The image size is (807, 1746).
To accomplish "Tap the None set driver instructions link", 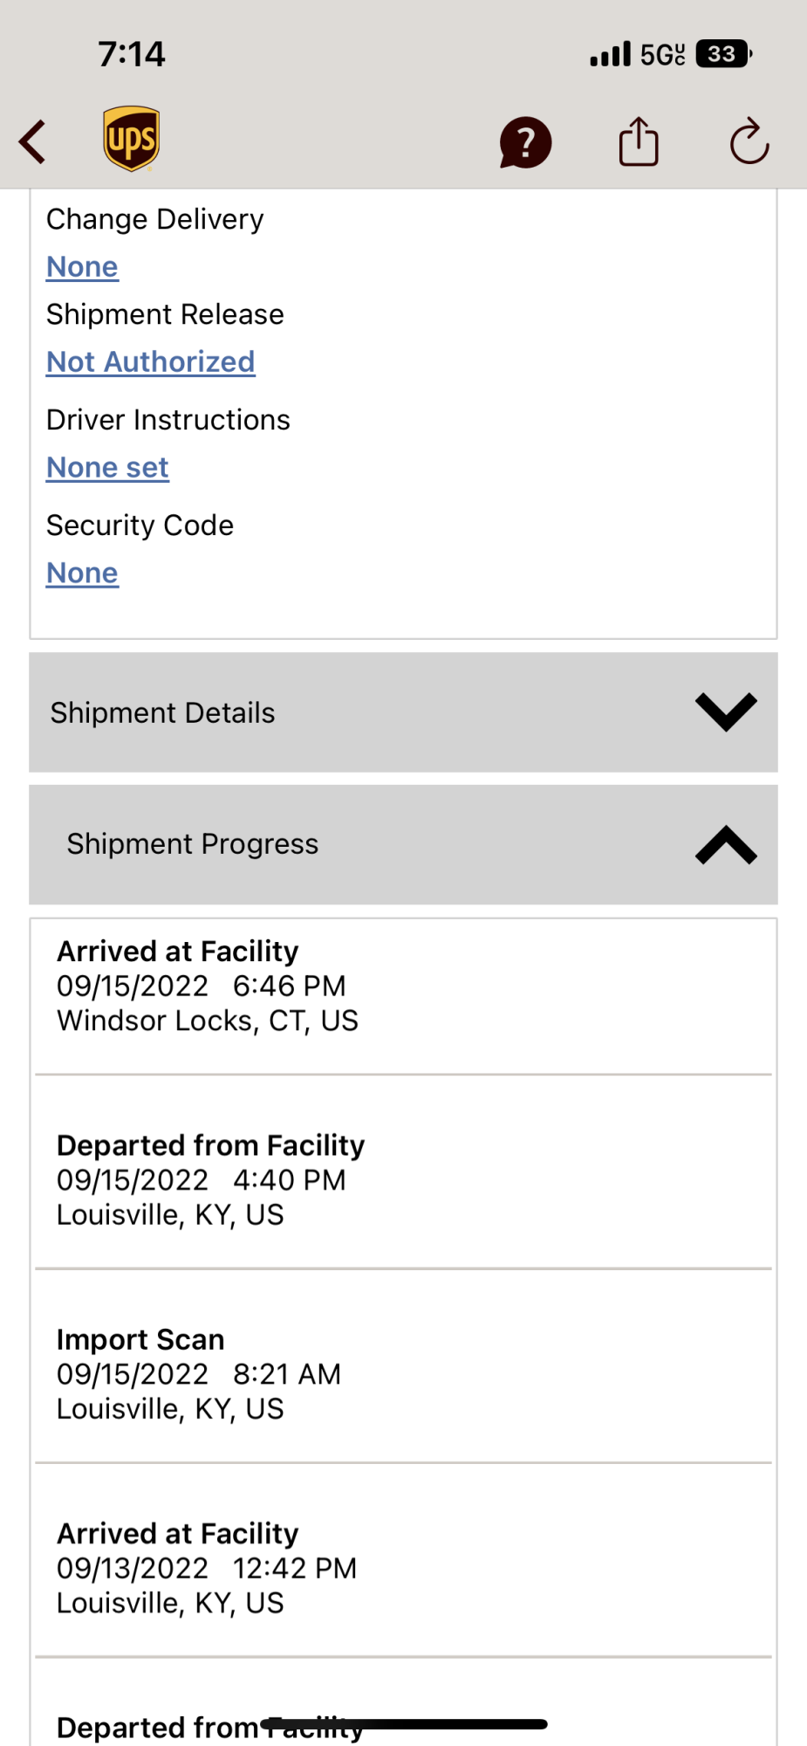I will tap(107, 467).
